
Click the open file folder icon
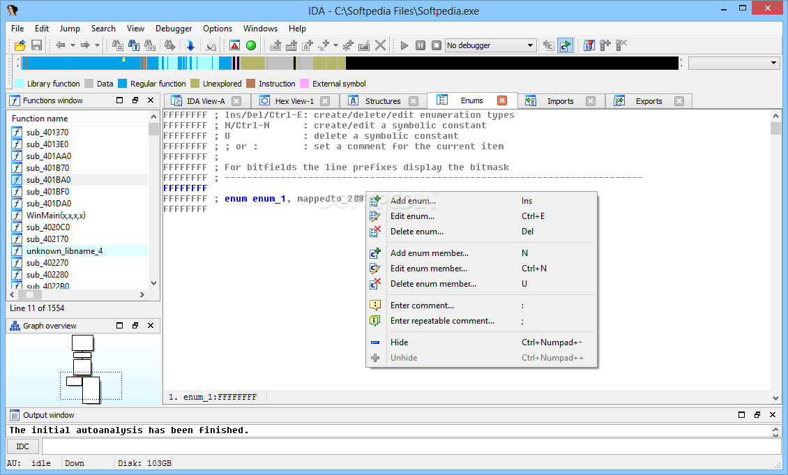point(20,45)
